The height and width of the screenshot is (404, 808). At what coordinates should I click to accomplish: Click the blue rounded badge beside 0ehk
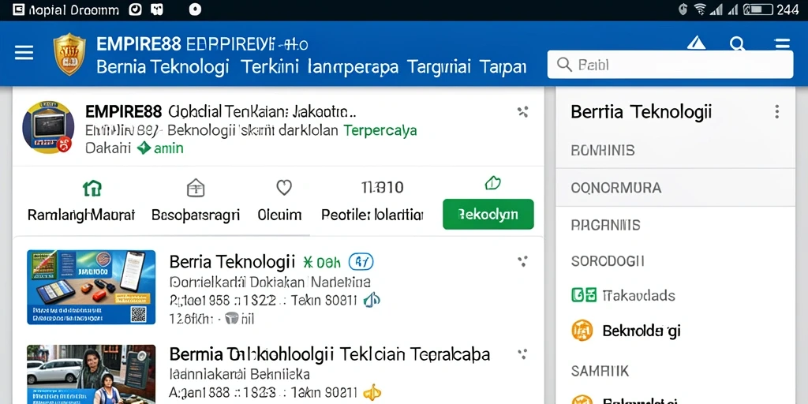pos(361,262)
